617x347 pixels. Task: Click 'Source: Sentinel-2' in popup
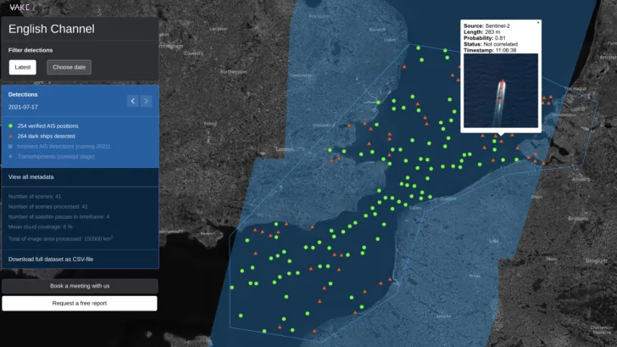[x=486, y=26]
